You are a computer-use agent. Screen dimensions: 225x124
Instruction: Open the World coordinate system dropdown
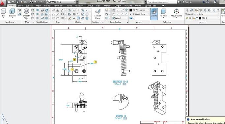click(x=120, y=18)
